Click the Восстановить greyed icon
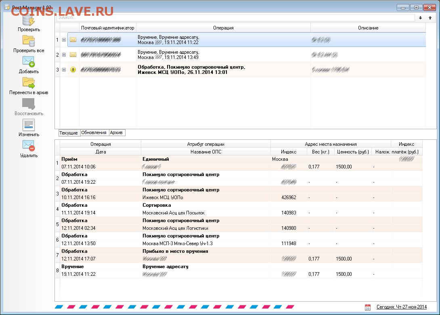The height and width of the screenshot is (315, 440). tap(29, 104)
